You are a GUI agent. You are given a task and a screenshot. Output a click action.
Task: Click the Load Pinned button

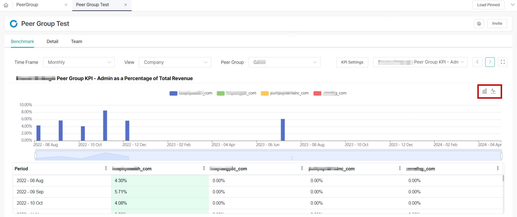488,5
